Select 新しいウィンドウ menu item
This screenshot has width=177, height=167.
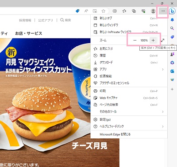(x=129, y=25)
